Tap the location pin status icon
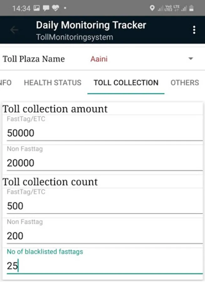Viewport: 205px width, 282px height. pyautogui.click(x=152, y=8)
